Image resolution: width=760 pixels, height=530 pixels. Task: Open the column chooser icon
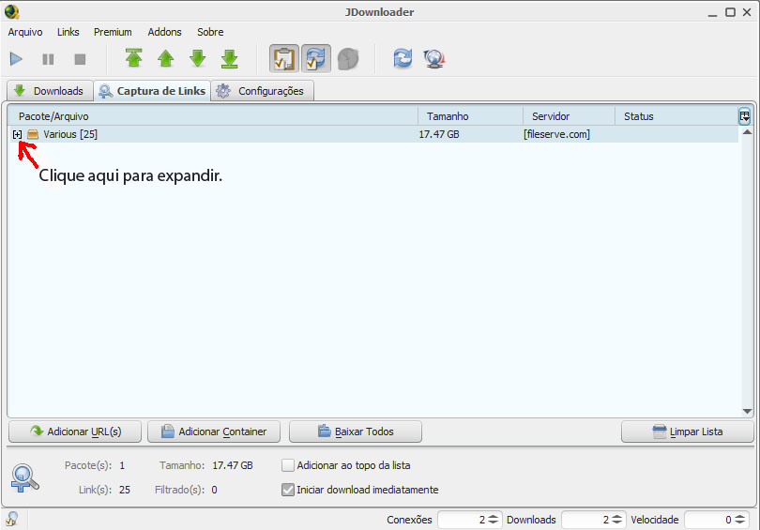(x=744, y=116)
